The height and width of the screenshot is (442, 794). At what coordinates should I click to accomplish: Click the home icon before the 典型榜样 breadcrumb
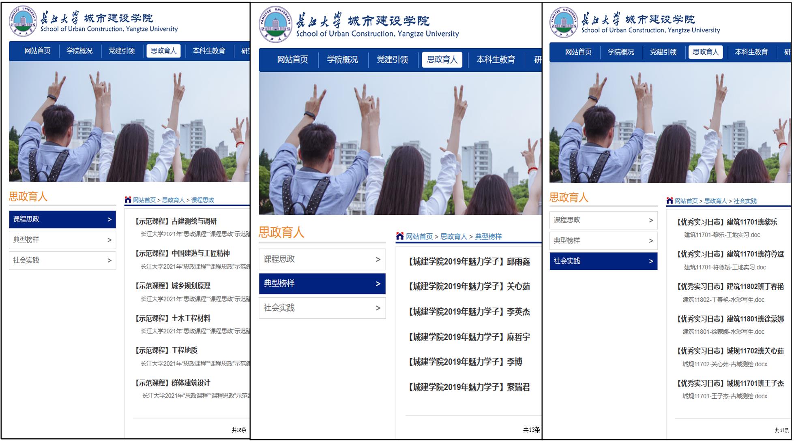[400, 236]
